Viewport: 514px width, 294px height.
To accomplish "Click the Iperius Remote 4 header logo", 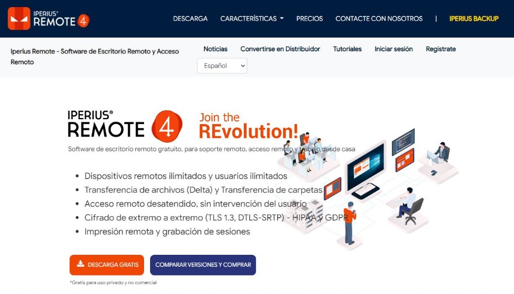I will point(49,19).
